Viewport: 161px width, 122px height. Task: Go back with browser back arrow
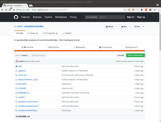pyautogui.click(x=2, y=10)
